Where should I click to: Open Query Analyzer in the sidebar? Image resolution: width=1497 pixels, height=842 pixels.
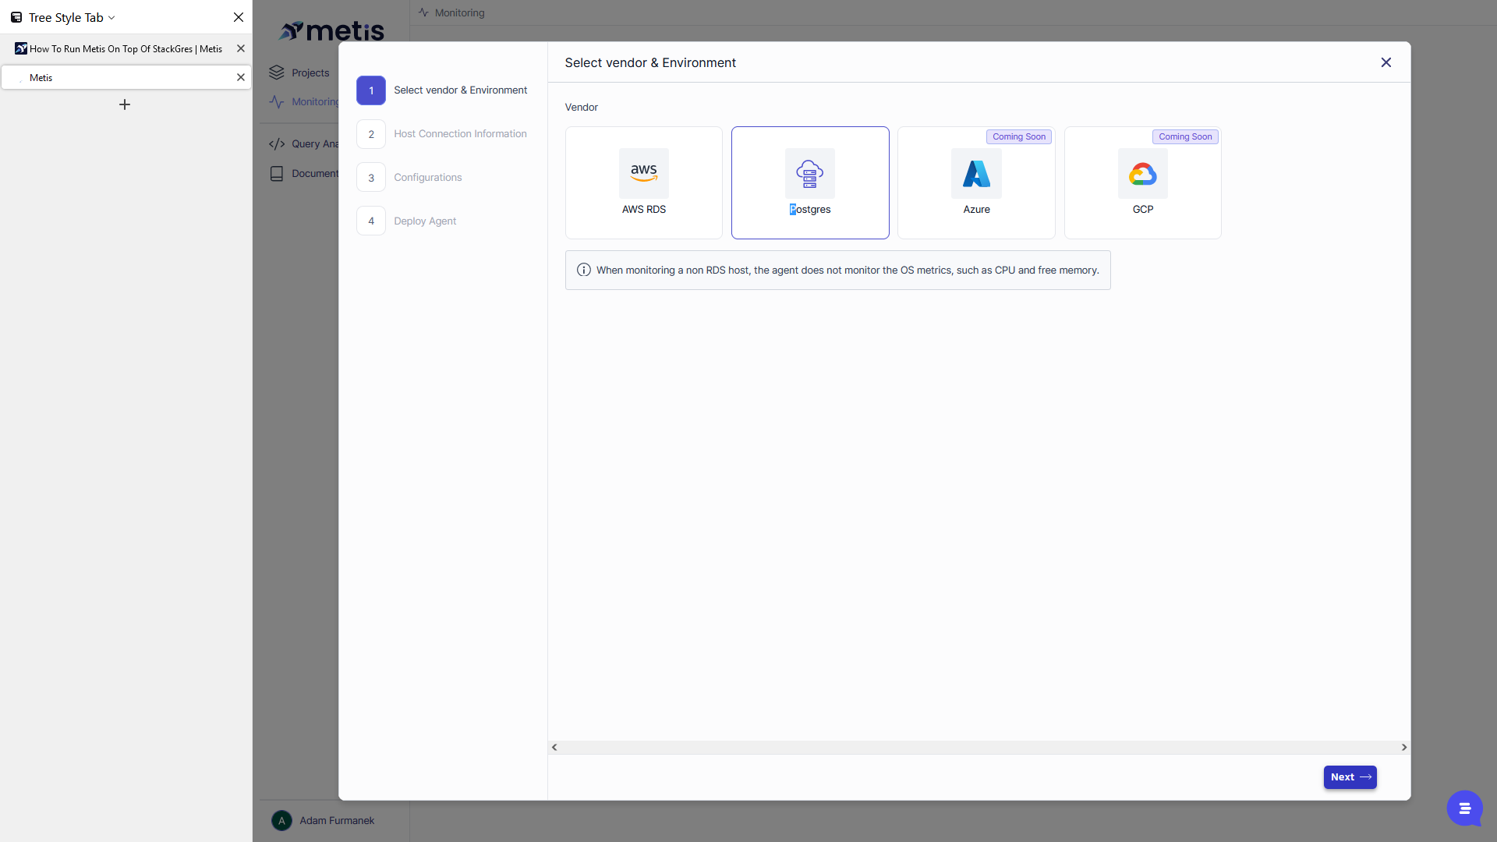tap(304, 144)
